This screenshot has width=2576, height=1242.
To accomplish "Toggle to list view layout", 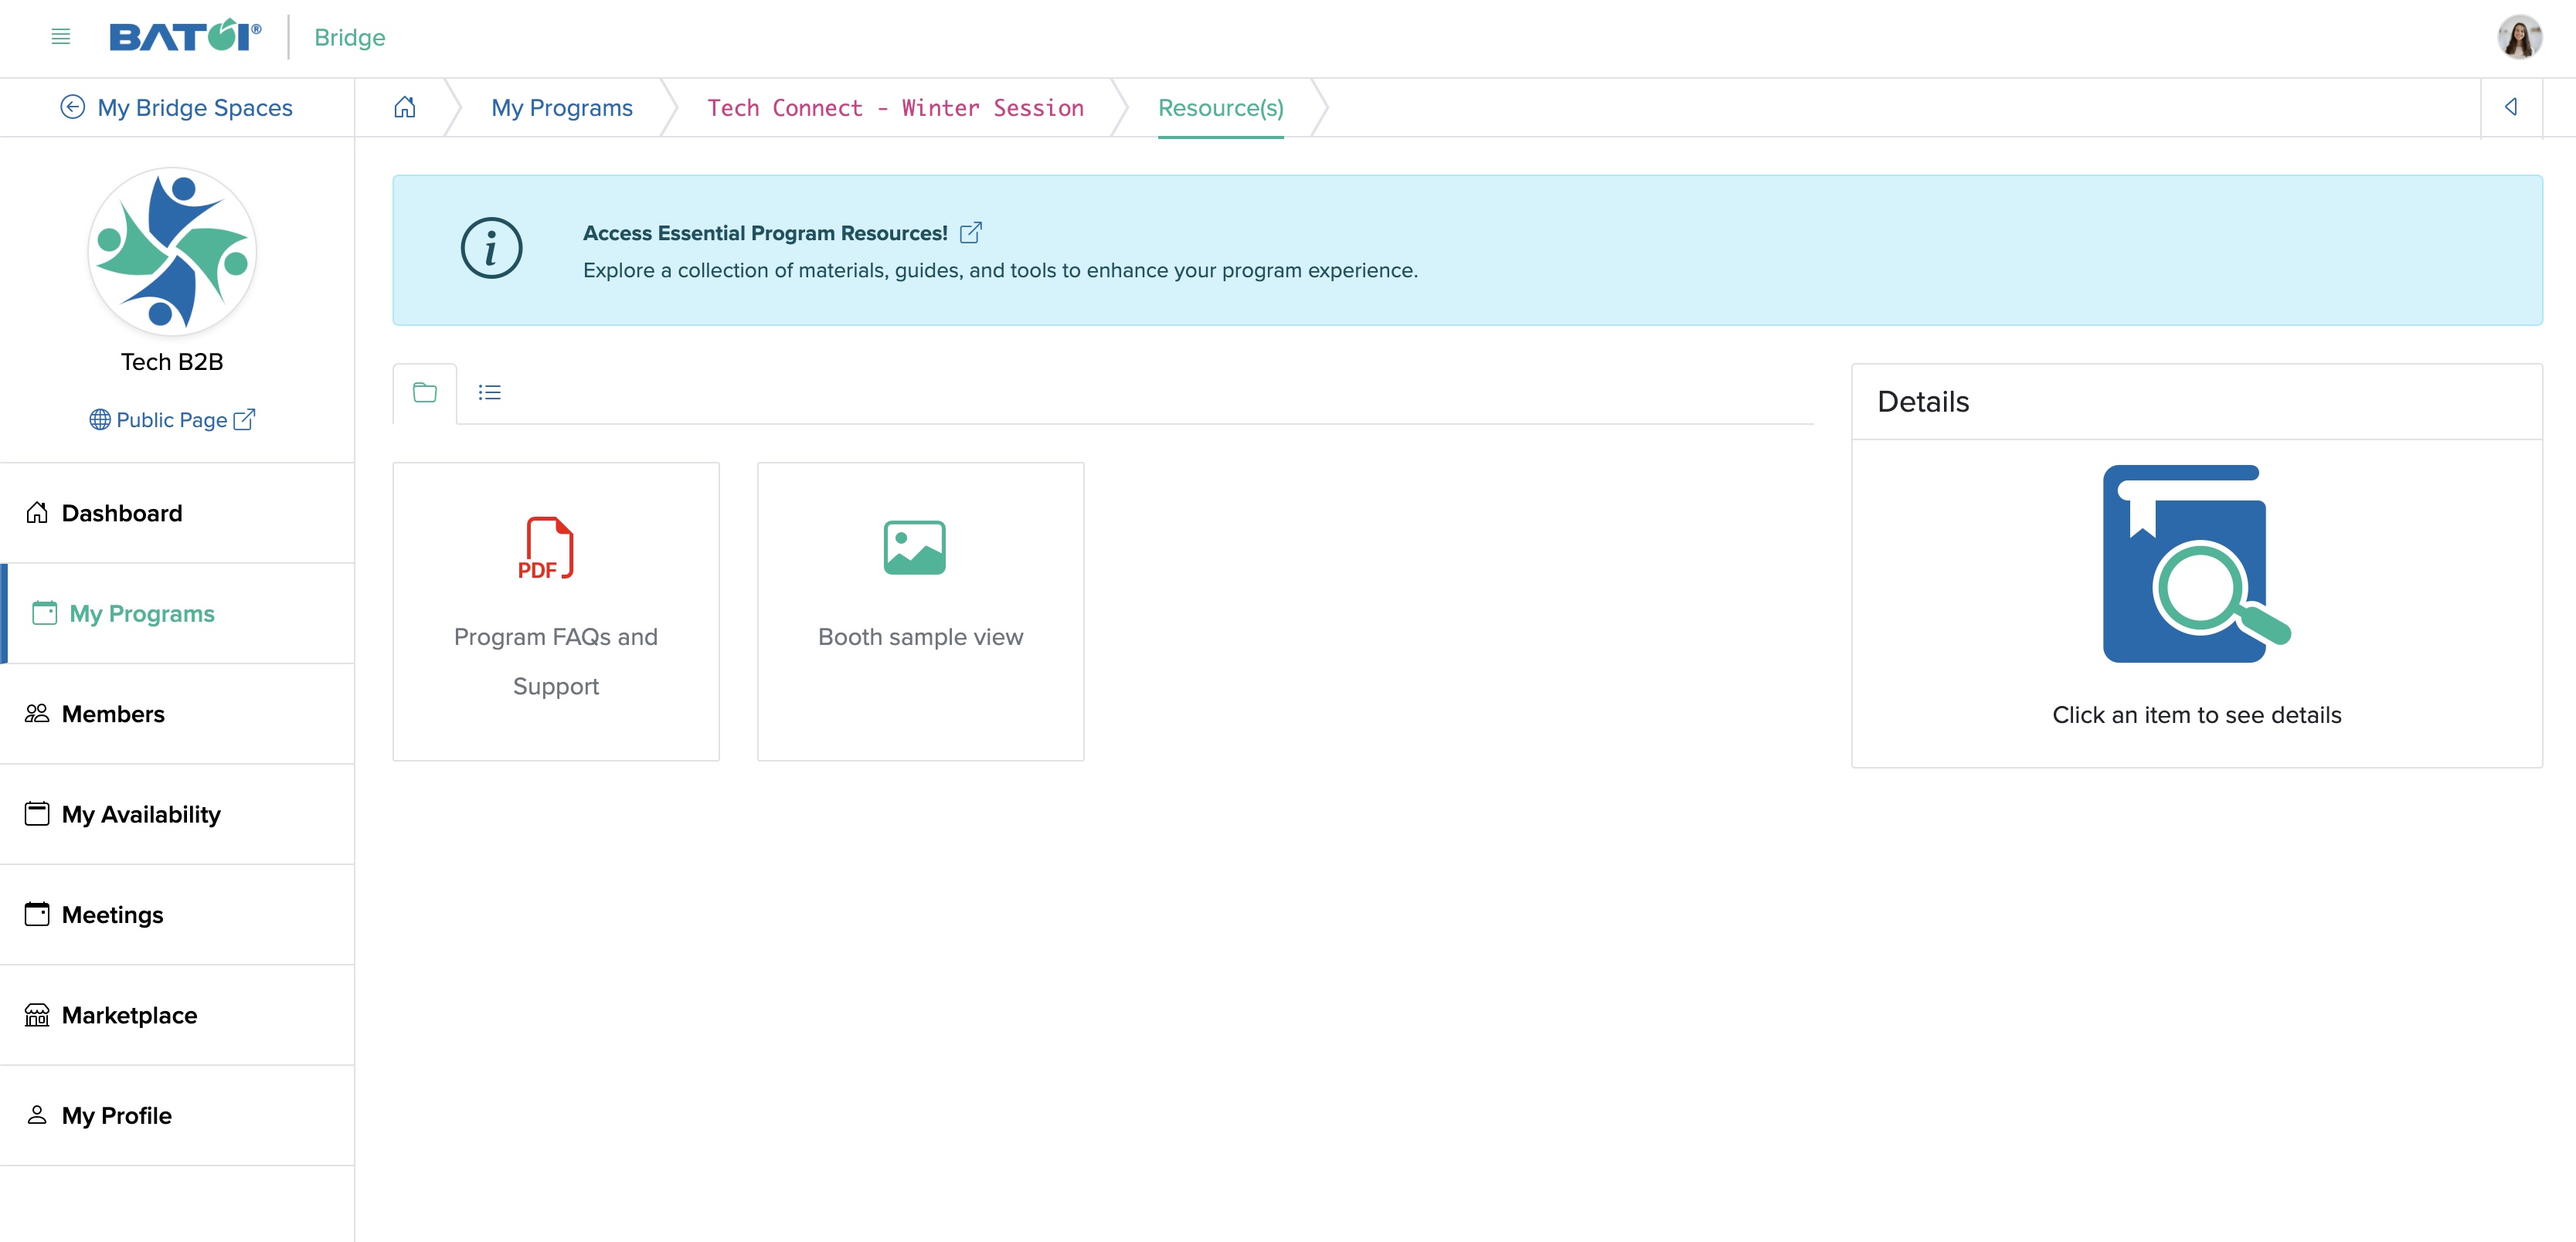I will [490, 391].
